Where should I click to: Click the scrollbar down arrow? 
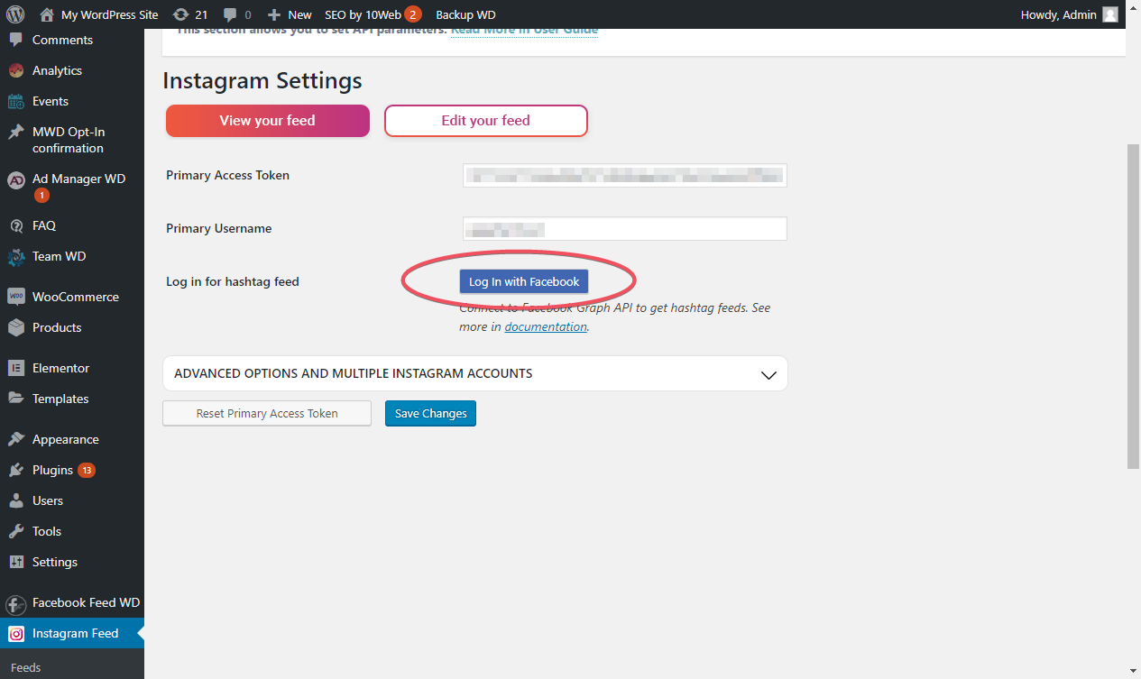pyautogui.click(x=1133, y=670)
